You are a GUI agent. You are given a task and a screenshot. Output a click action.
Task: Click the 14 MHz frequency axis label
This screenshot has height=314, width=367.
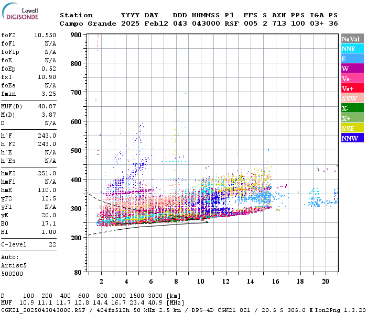click(251, 282)
